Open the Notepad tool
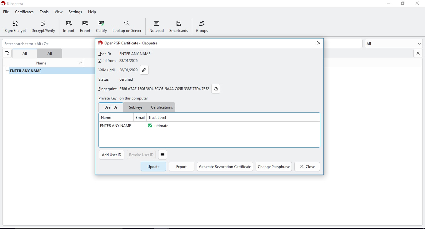The image size is (425, 229). [x=157, y=27]
